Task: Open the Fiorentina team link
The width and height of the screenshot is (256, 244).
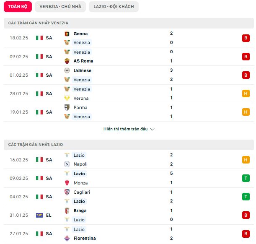Action: pos(85,238)
